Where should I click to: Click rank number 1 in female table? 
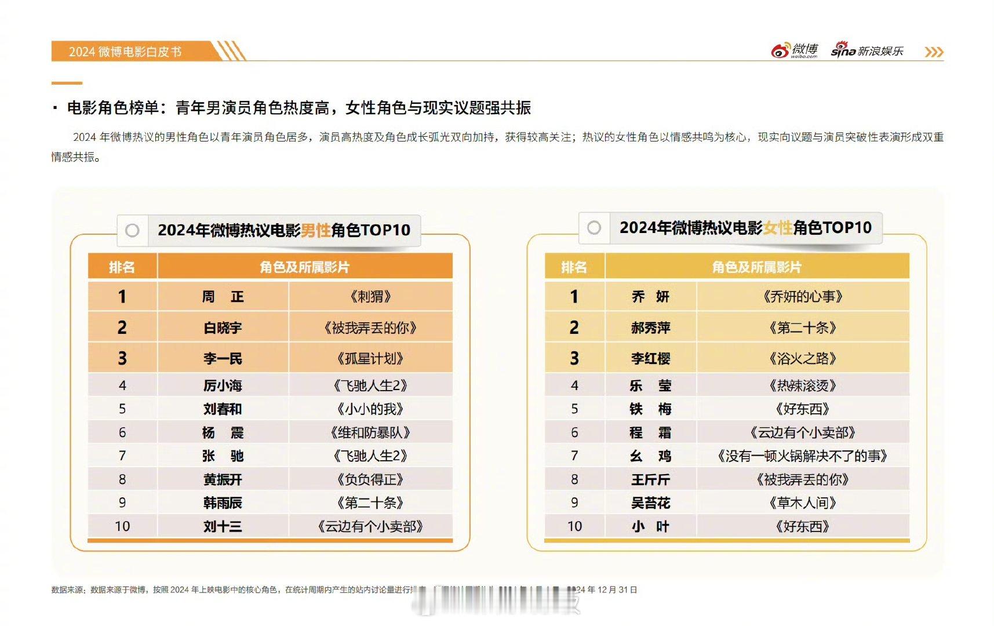pyautogui.click(x=574, y=297)
